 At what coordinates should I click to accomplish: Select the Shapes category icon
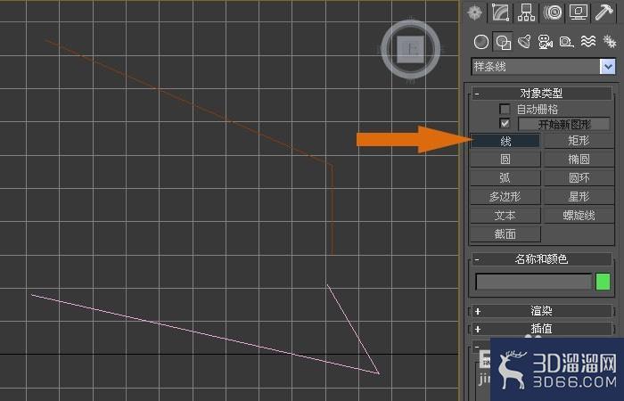tap(503, 42)
